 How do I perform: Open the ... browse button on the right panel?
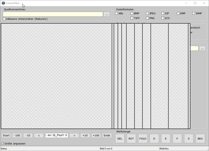tap(202, 48)
